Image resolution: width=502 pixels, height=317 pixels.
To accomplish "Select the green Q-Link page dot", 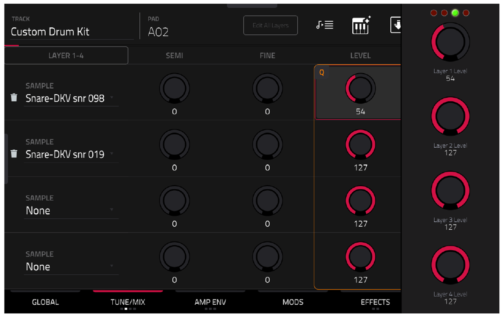I will 455,13.
